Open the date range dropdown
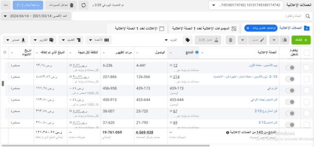Screen dimensions: 314x147 [36, 16]
